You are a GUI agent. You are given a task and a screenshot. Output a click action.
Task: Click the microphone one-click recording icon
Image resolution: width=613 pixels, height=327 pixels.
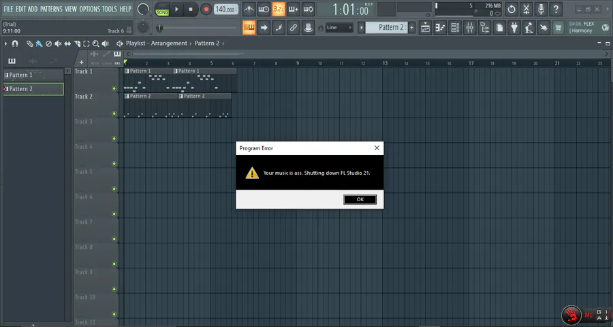coord(541,9)
